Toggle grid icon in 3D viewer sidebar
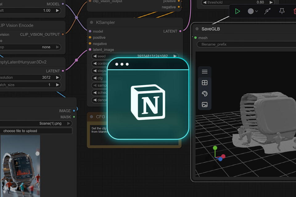Screen dimensions: 296x197 coord(205,82)
